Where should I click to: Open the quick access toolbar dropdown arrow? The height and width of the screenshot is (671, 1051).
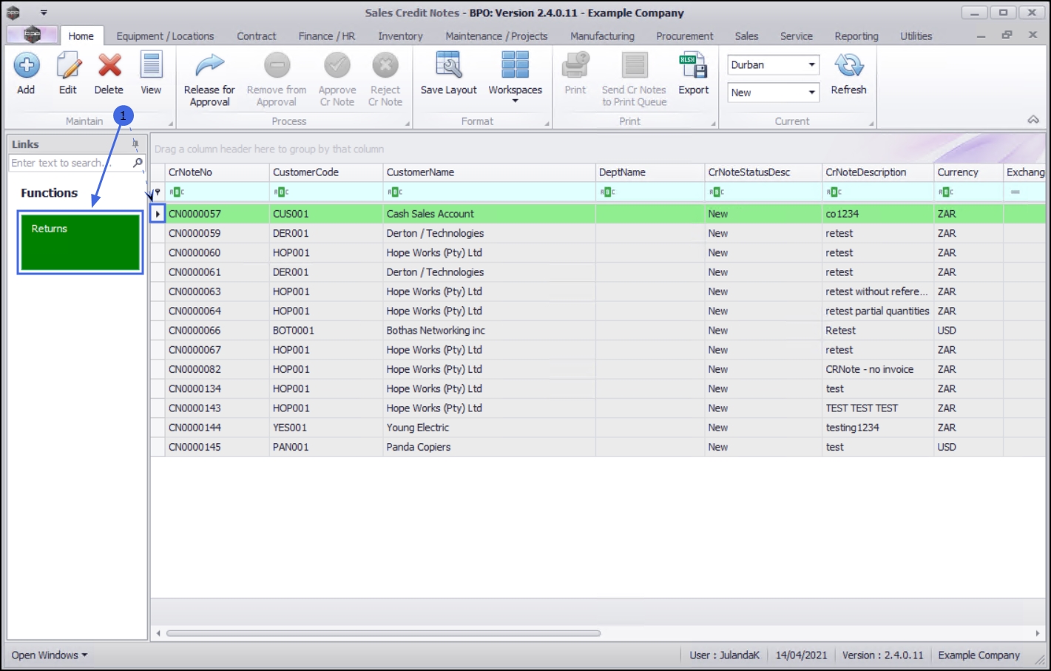click(x=44, y=13)
